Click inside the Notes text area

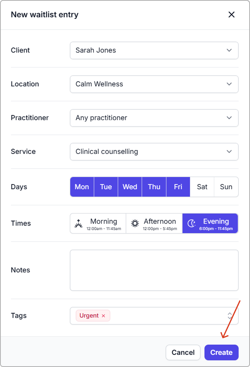(154, 270)
